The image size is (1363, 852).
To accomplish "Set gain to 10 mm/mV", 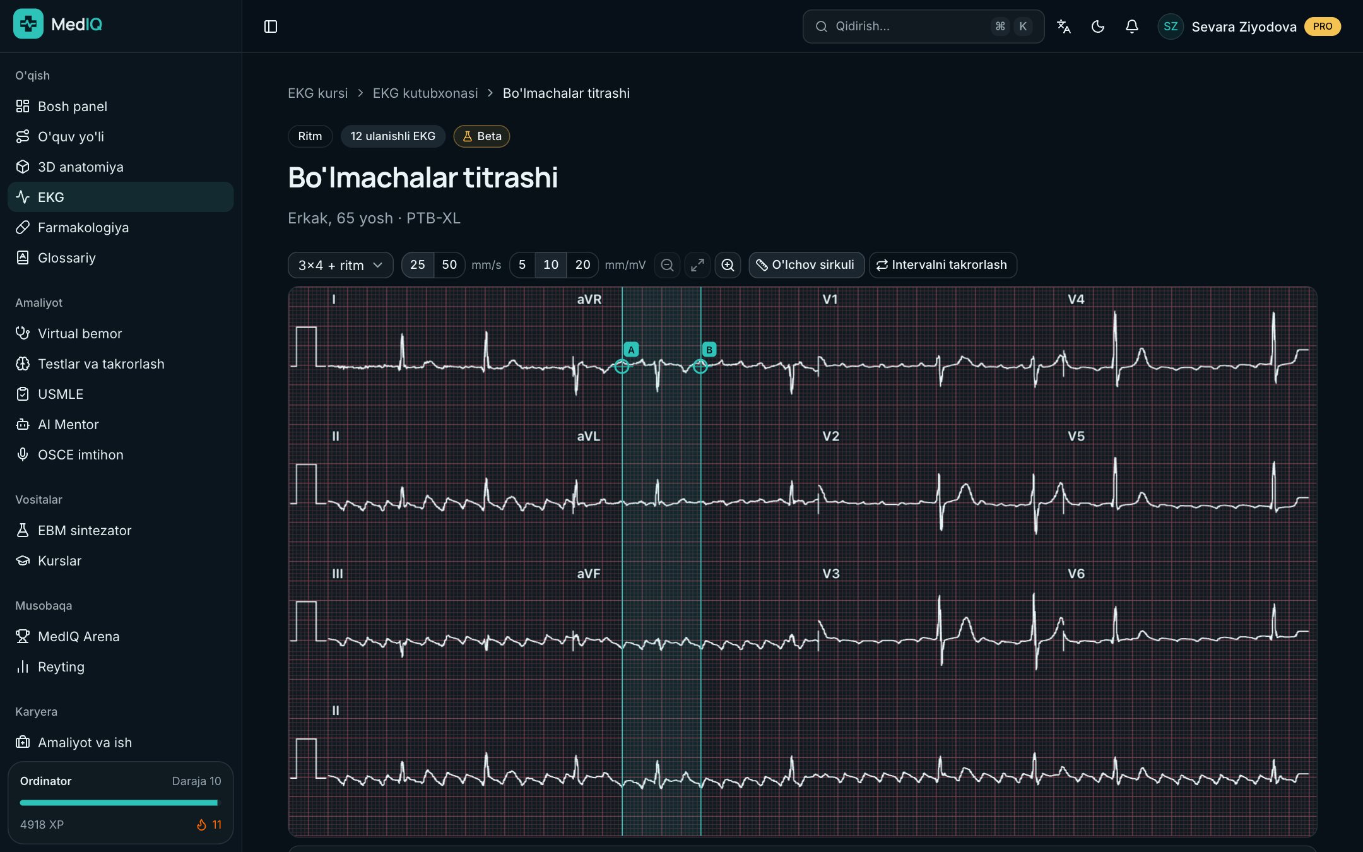I will (x=551, y=265).
